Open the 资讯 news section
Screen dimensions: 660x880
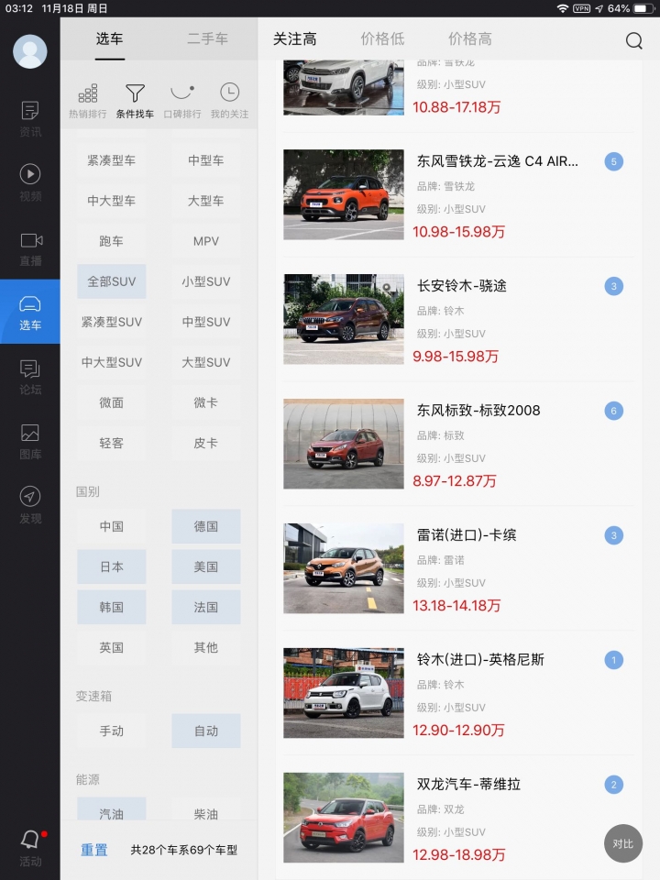[29, 119]
